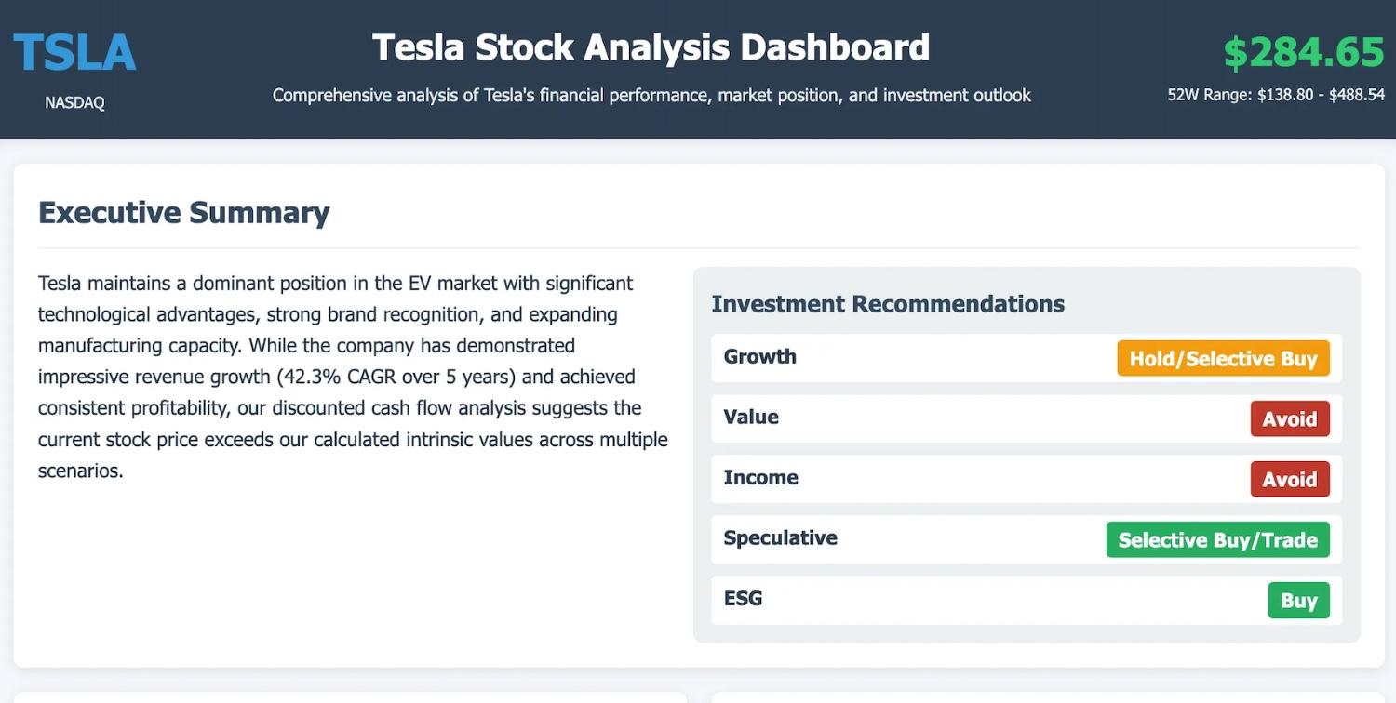This screenshot has height=703, width=1396.
Task: Click the 52W Range text
Action: [1276, 95]
